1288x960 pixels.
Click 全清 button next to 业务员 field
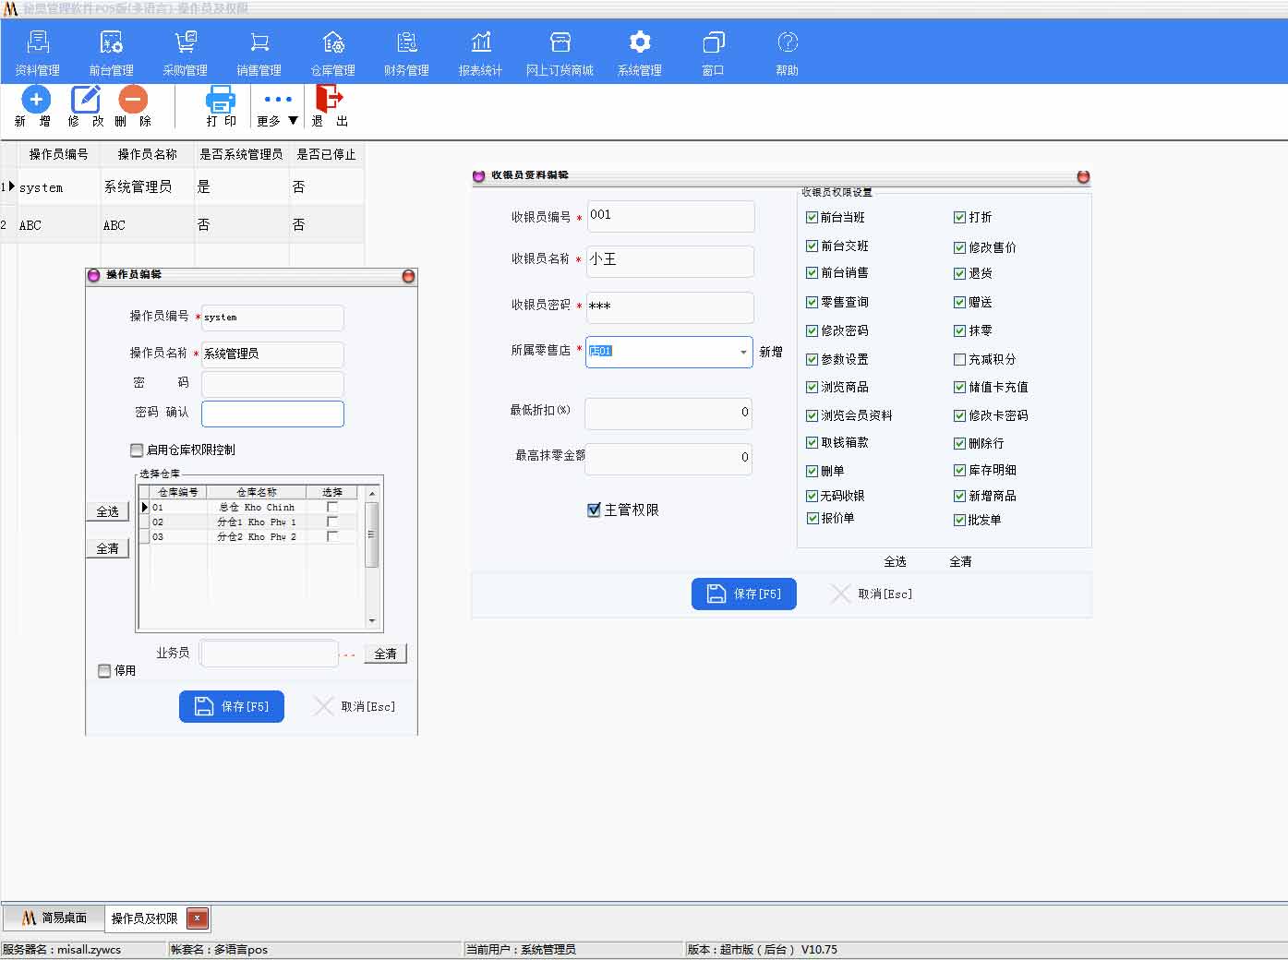click(385, 654)
